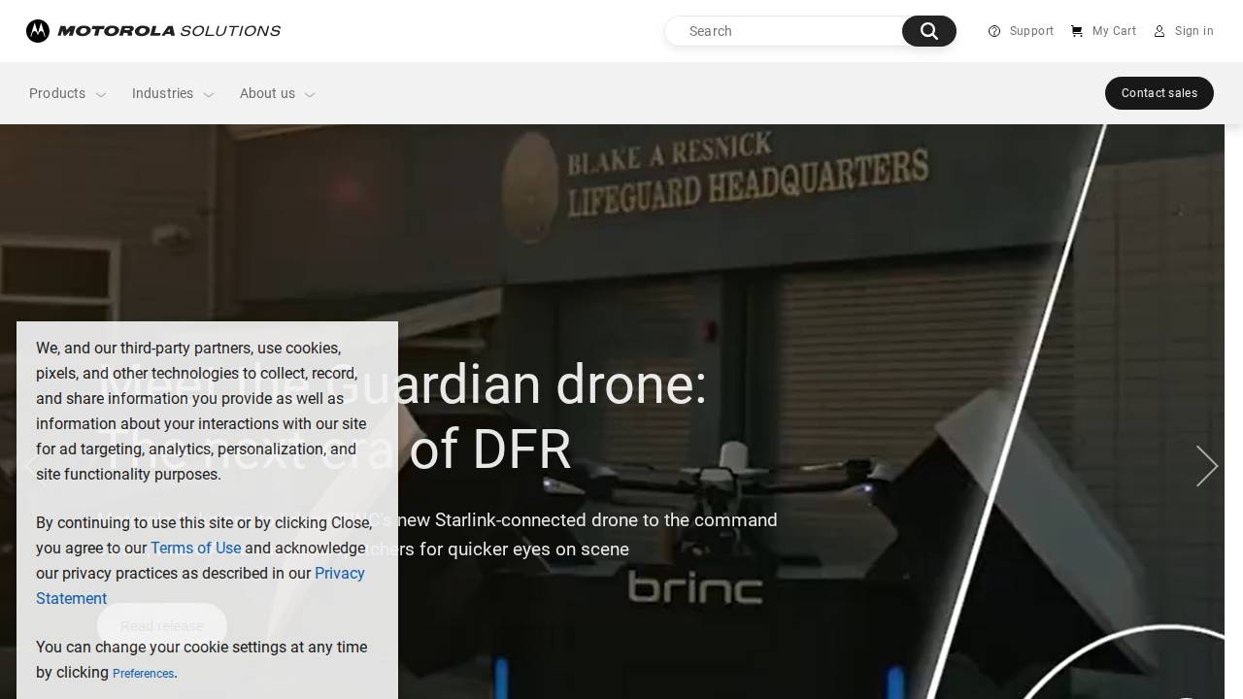Select Products in the navigation bar
Screen dimensions: 1243x699
click(x=56, y=93)
